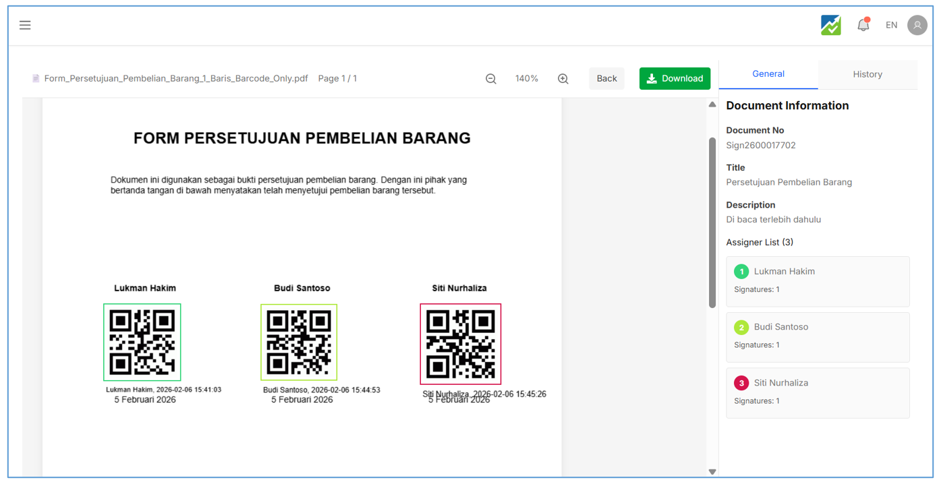The width and height of the screenshot is (939, 482).
Task: Open the hamburger navigation menu
Action: (25, 26)
